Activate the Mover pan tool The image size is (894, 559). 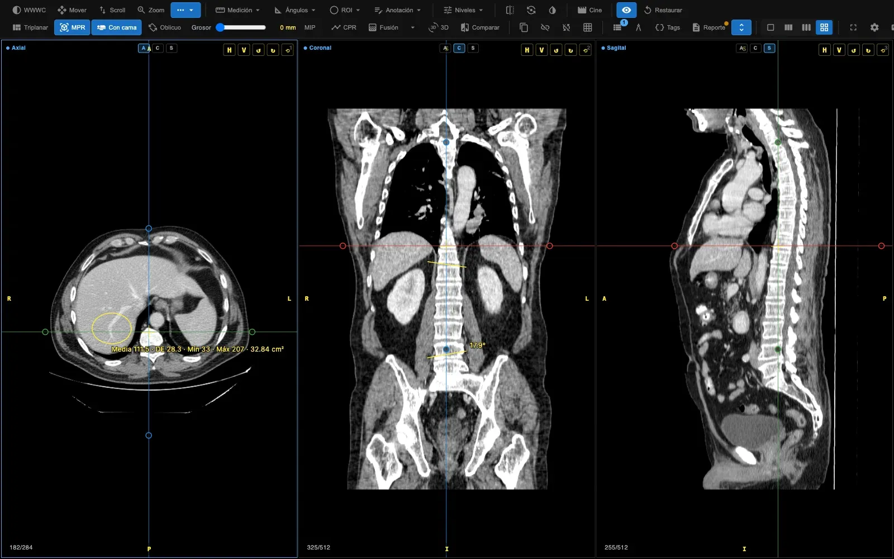coord(72,10)
